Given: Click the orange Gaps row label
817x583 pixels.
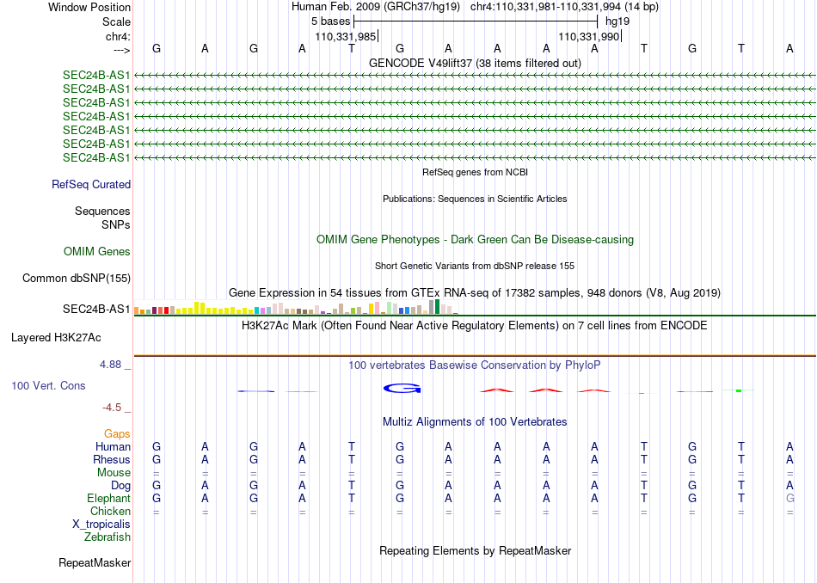Looking at the screenshot, I should [117, 433].
